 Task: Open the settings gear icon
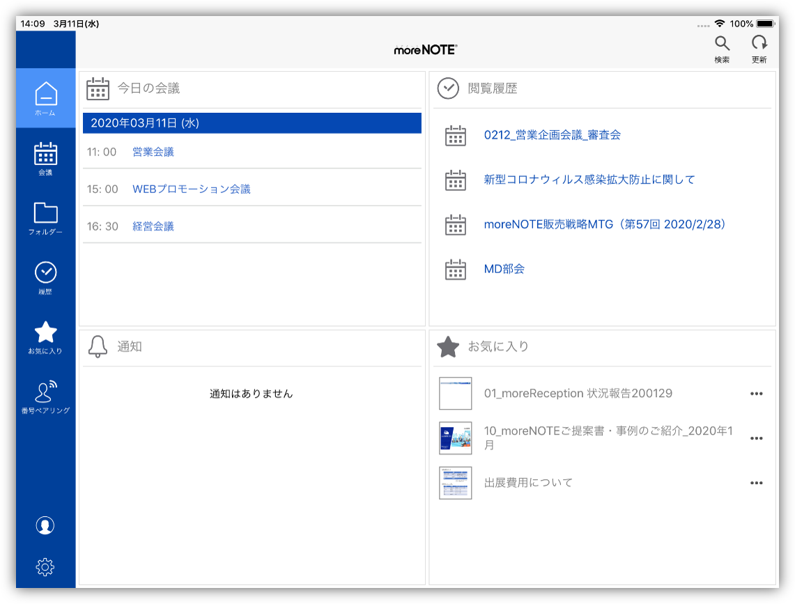click(x=45, y=566)
